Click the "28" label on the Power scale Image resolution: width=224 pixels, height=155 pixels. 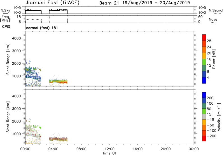(x=209, y=41)
